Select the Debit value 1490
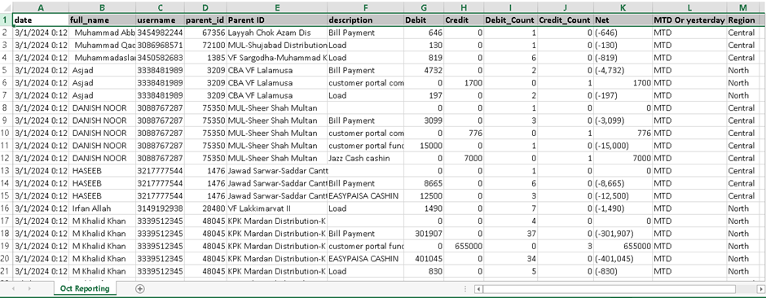This screenshot has width=766, height=298. 424,208
